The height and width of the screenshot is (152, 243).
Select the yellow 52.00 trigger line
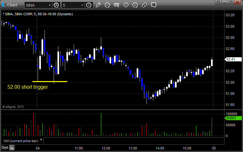coord(50,81)
